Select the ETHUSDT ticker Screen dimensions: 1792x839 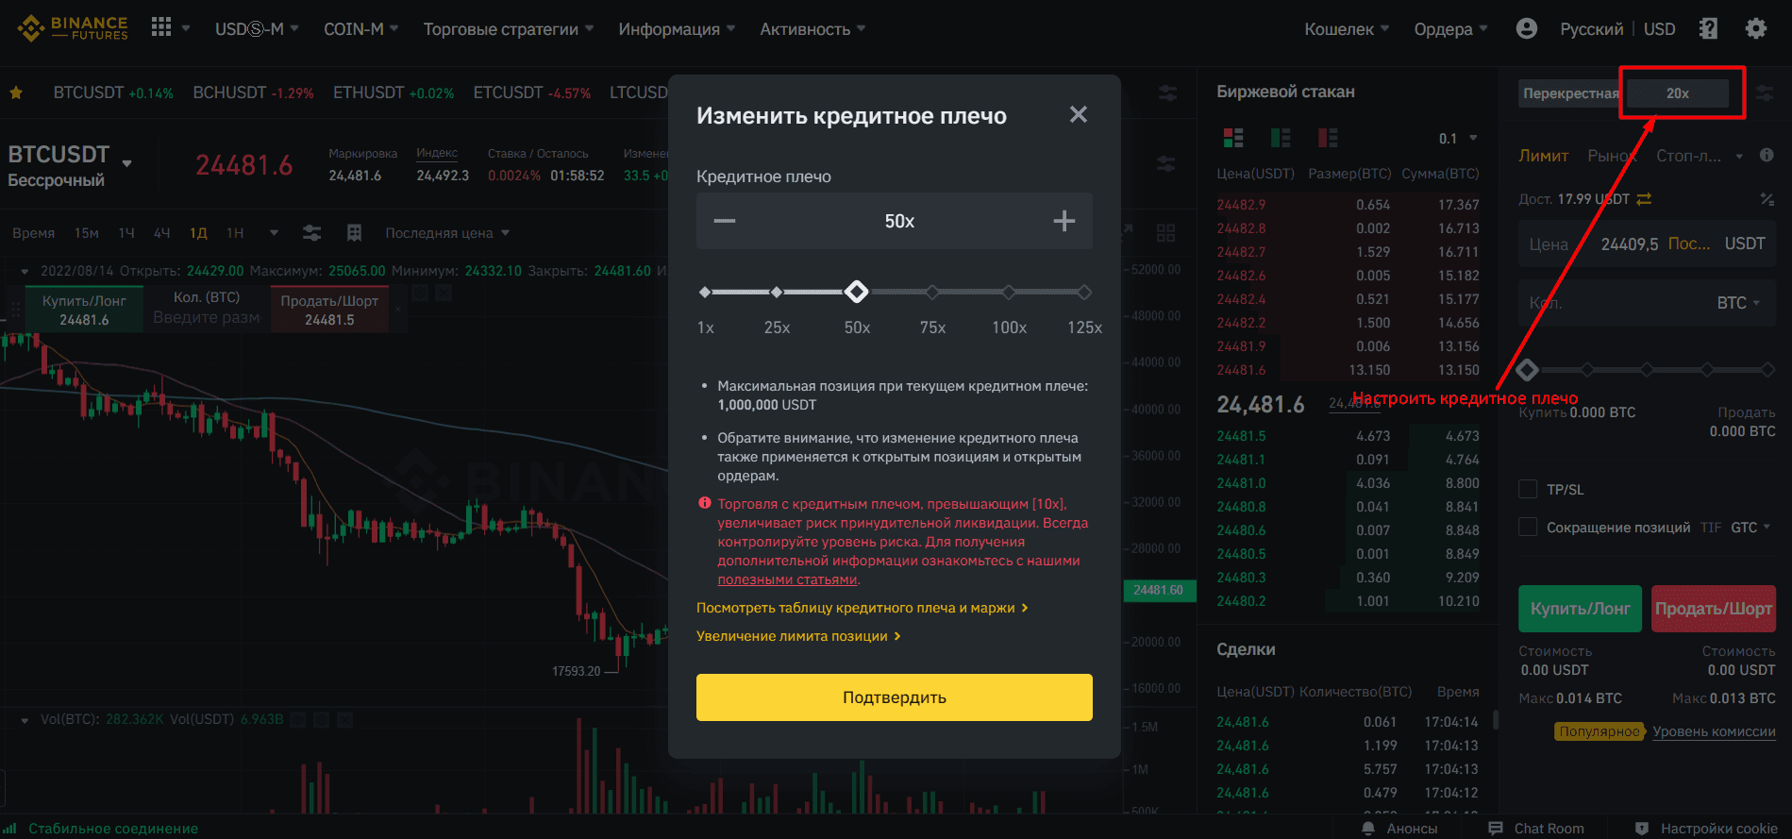point(393,92)
